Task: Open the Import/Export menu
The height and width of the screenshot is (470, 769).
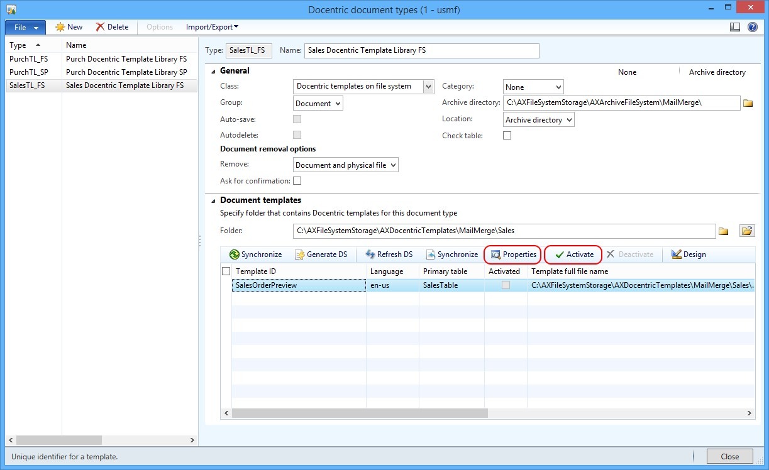Action: [212, 27]
